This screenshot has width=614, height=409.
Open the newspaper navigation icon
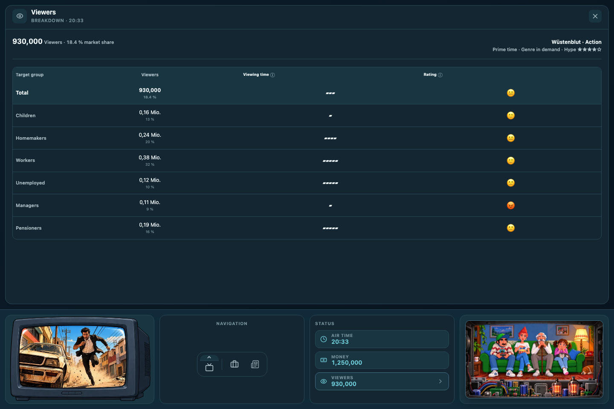click(x=255, y=364)
